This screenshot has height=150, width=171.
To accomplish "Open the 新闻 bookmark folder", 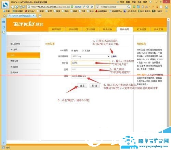I will pyautogui.click(x=40, y=11).
